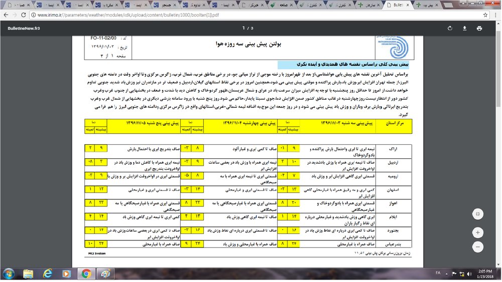The width and height of the screenshot is (502, 282).
Task: Zoom out of the PDF
Action: coord(478,247)
